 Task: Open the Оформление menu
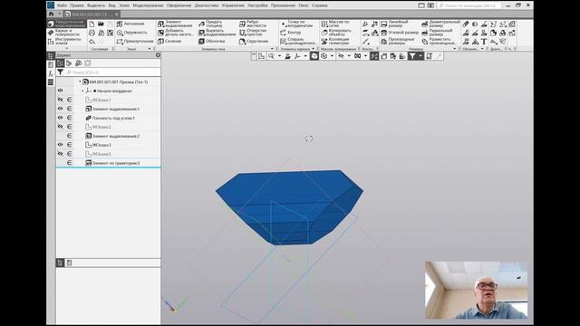pos(179,5)
